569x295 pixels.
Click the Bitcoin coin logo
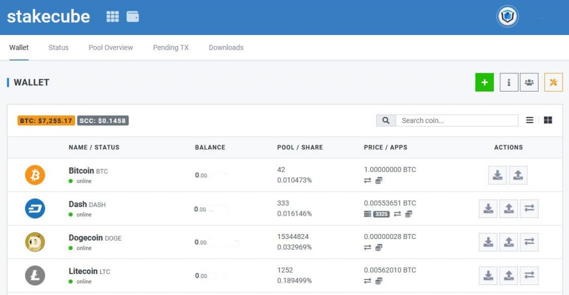click(x=35, y=175)
